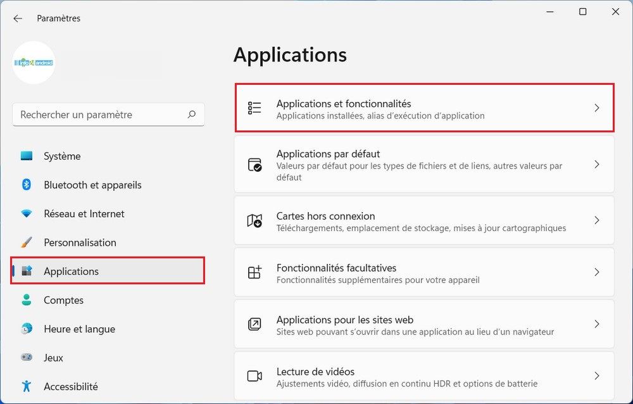The width and height of the screenshot is (633, 404).
Task: Select Heure et langue in the sidebar
Action: coord(79,329)
